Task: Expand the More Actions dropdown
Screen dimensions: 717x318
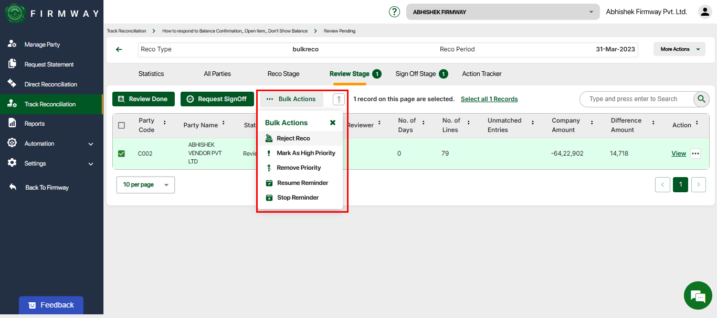Action: pos(679,49)
